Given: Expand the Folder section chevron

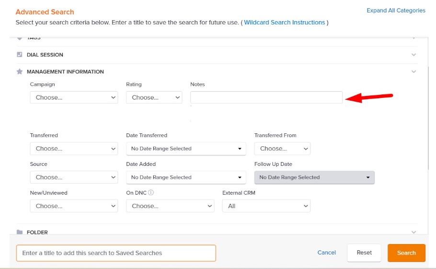Looking at the screenshot, I should click(x=414, y=232).
